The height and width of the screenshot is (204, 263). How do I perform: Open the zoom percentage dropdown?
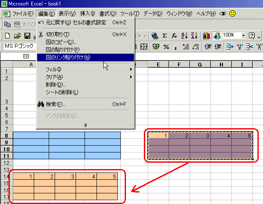[243, 35]
